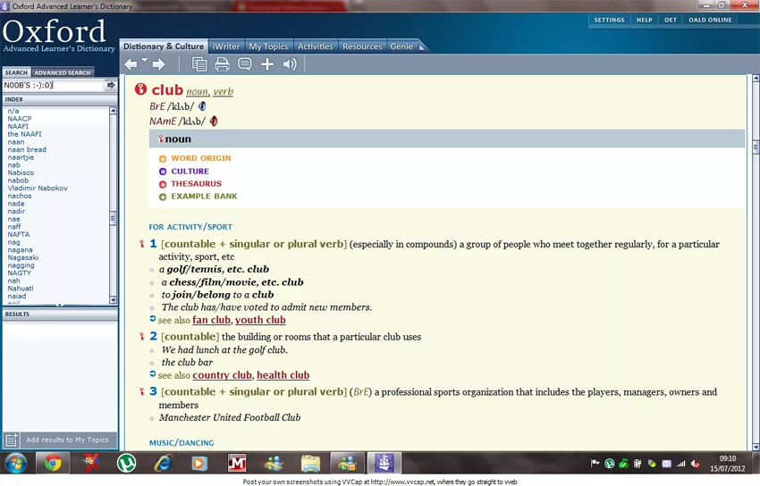Click the index list scroll up arrow
Viewport: 760px width, 486px height.
click(113, 111)
